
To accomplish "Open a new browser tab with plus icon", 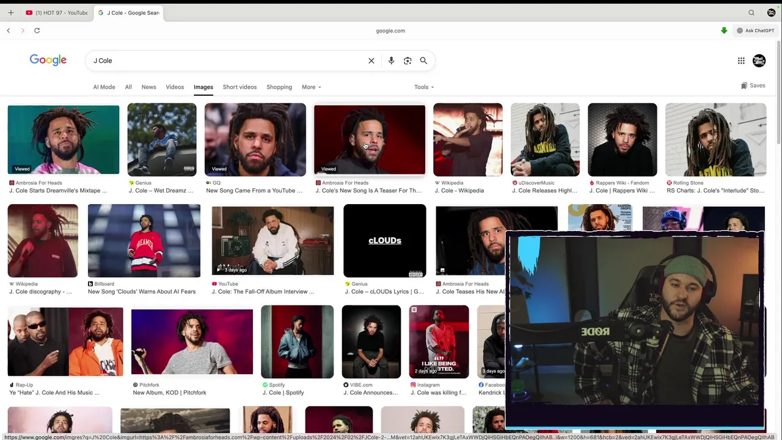I will coord(10,12).
